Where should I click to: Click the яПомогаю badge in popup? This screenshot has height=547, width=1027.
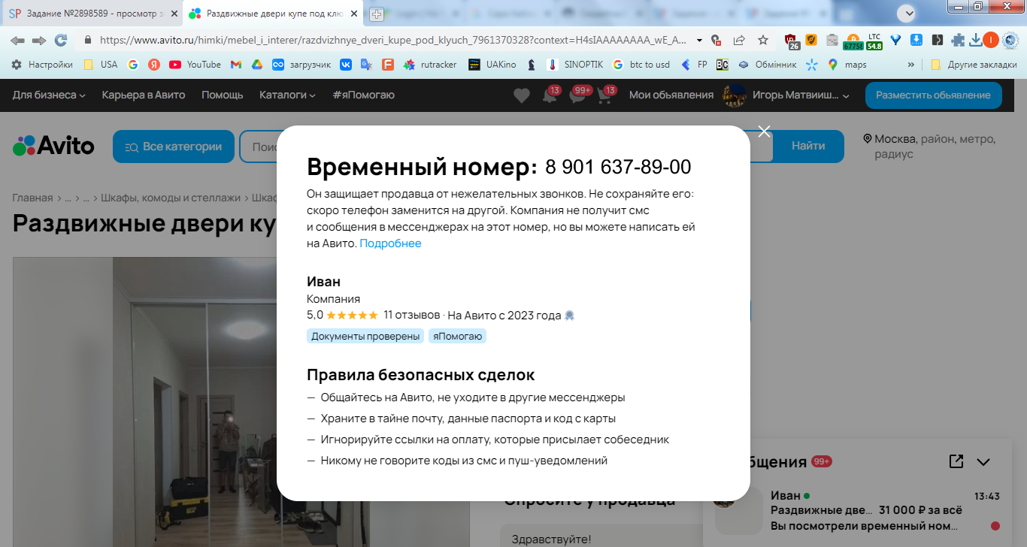pos(457,336)
